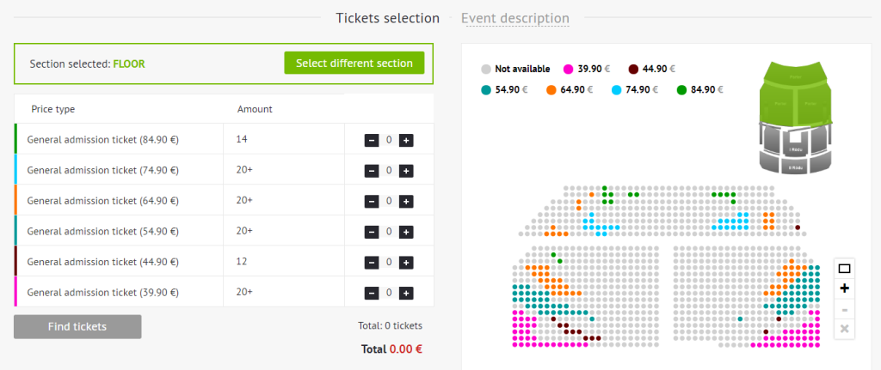Click the Find tickets button
The width and height of the screenshot is (881, 370).
click(77, 327)
